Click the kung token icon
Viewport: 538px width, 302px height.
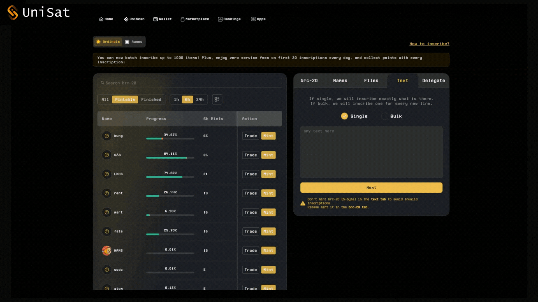107,136
